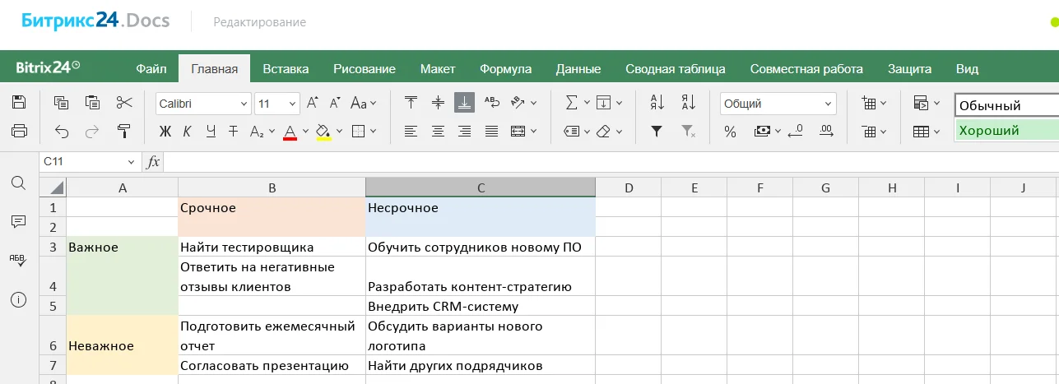The image size is (1059, 384).
Task: Apply the Хороший cell style
Action: click(1006, 131)
